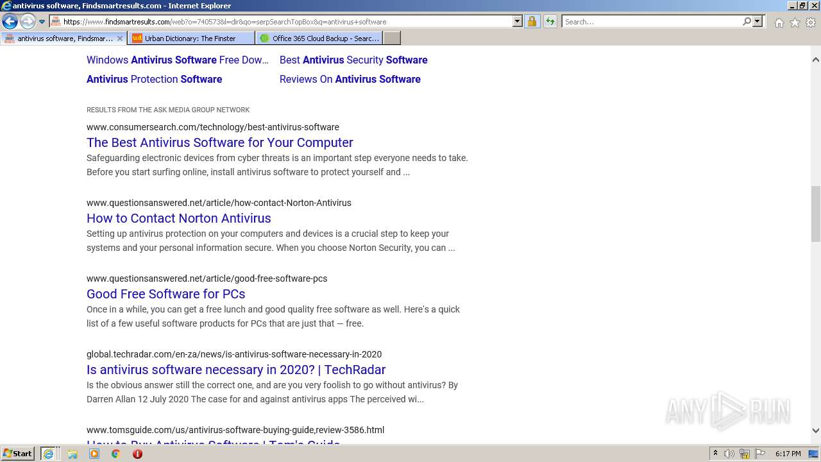Click the questionsanswered.net how-contact-Norton URL text
This screenshot has height=462, width=821.
219,203
